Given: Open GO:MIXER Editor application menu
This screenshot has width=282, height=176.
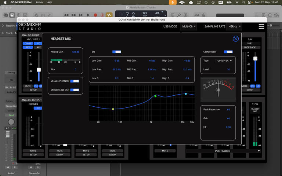Looking at the screenshot, I should pos(21,2).
